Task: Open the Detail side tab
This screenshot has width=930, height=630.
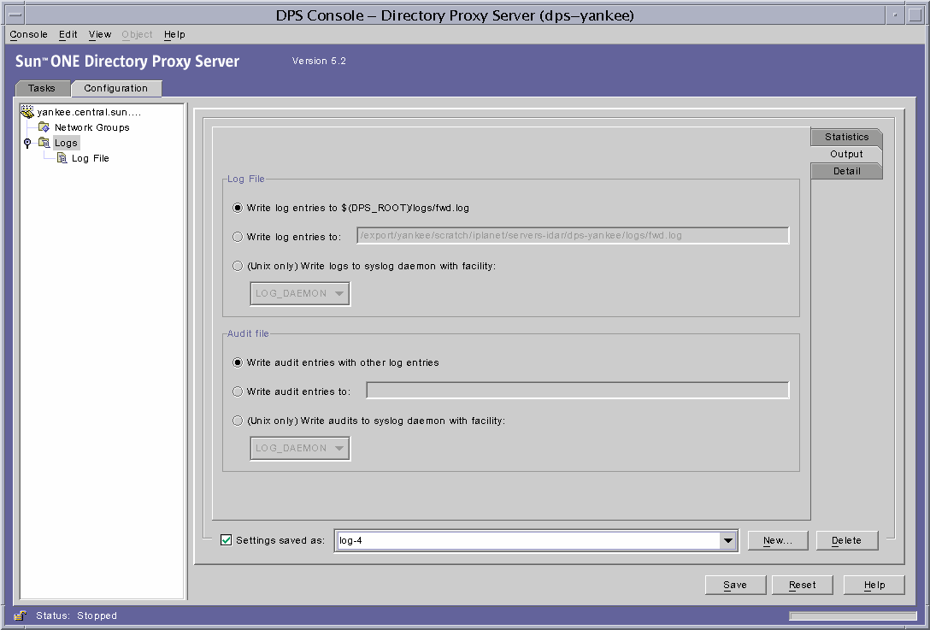Action: tap(846, 172)
